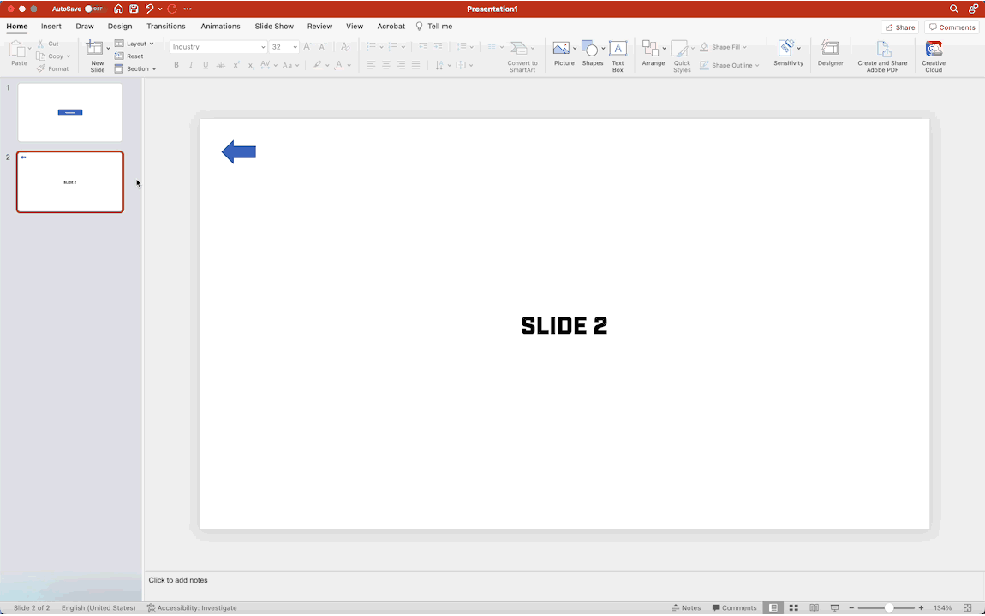Toggle the AutoSave switch
The image size is (985, 616).
[x=93, y=9]
